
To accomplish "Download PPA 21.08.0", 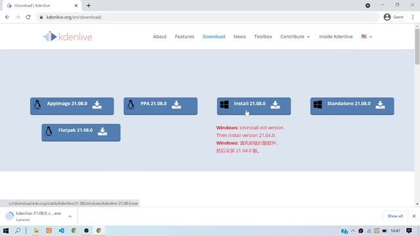I will click(160, 106).
